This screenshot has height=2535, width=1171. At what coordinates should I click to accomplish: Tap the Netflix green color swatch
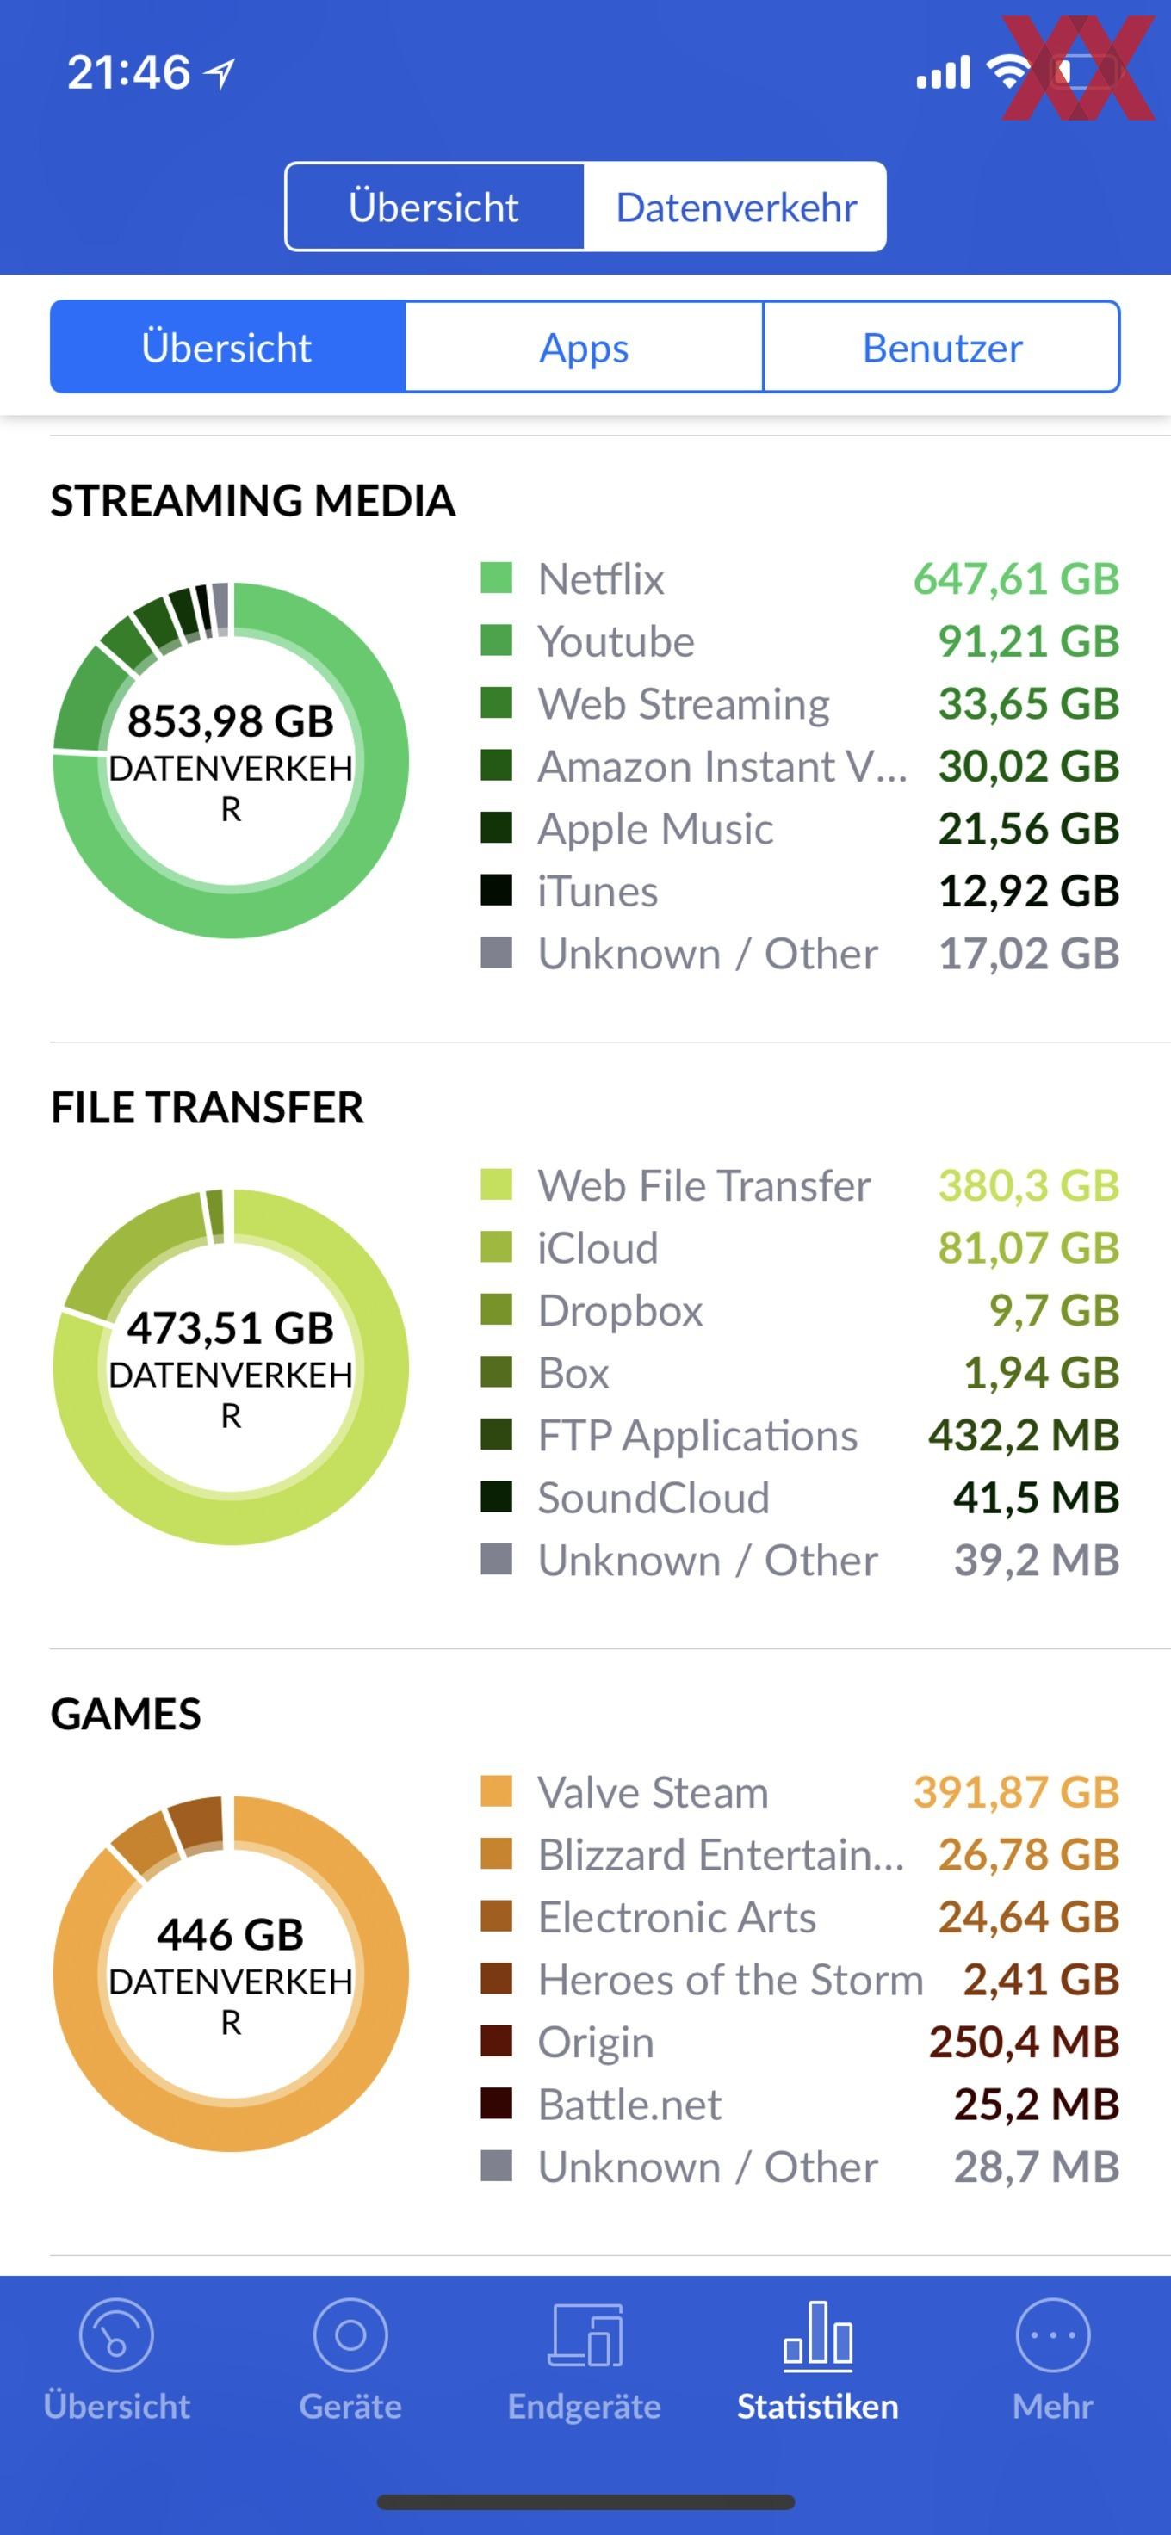click(x=496, y=578)
